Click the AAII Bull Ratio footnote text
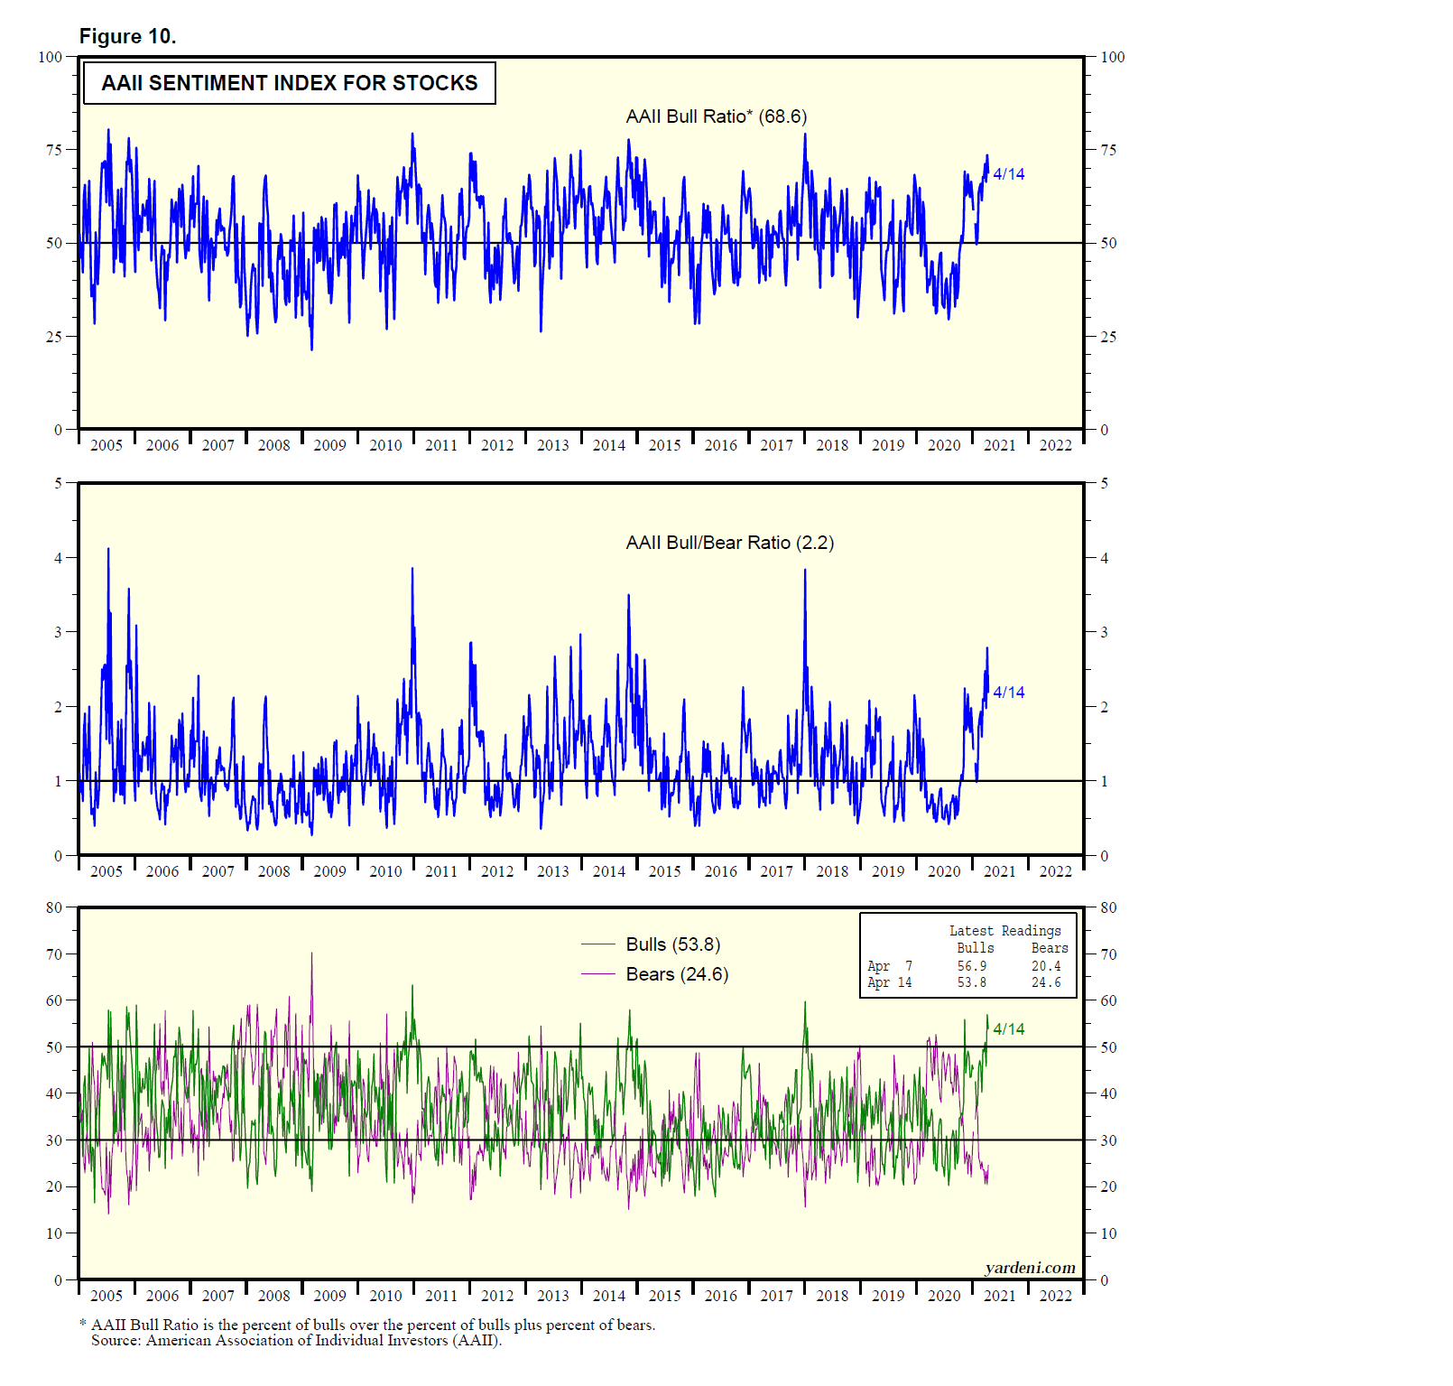 click(373, 1325)
